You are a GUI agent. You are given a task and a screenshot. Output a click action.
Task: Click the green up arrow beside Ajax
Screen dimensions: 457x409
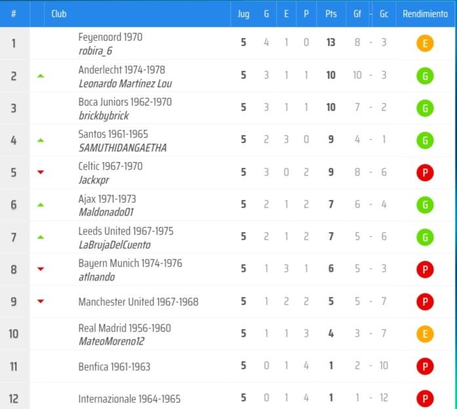(41, 205)
